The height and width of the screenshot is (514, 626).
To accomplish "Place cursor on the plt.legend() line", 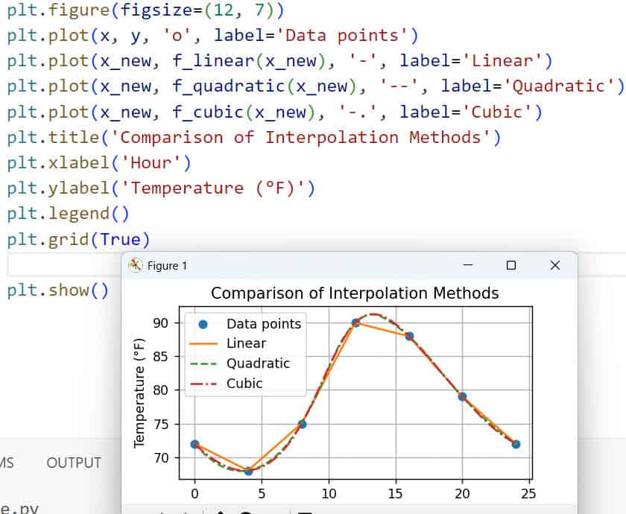I will click(x=69, y=214).
